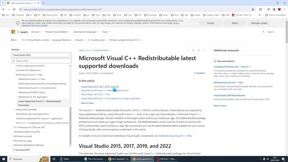Switch to OBS in the taskbar
Image resolution: width=288 pixels, height=162 pixels.
point(166,159)
